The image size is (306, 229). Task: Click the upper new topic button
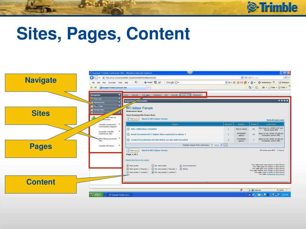coord(133,119)
